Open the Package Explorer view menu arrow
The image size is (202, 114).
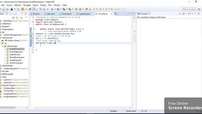(x=26, y=17)
